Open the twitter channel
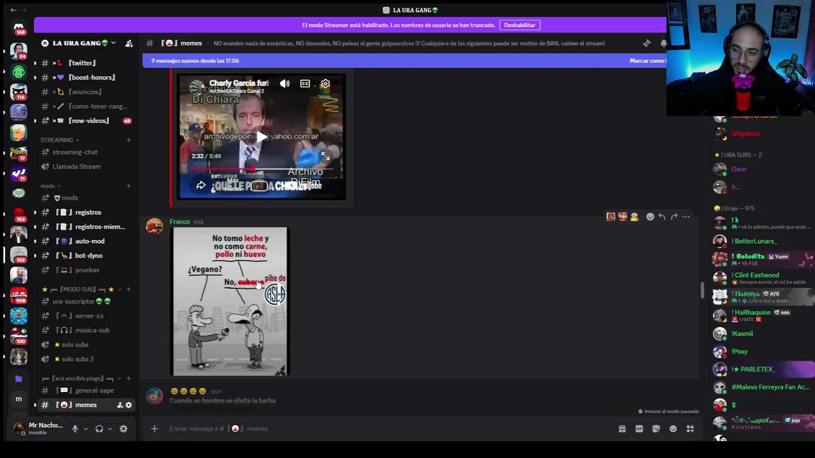Viewport: 815px width, 458px height. click(x=83, y=63)
